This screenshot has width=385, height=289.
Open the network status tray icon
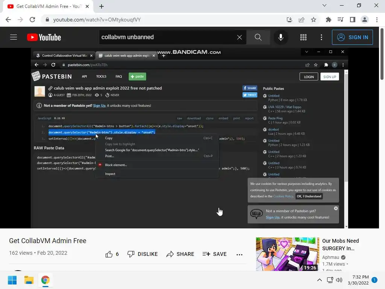pos(330,280)
